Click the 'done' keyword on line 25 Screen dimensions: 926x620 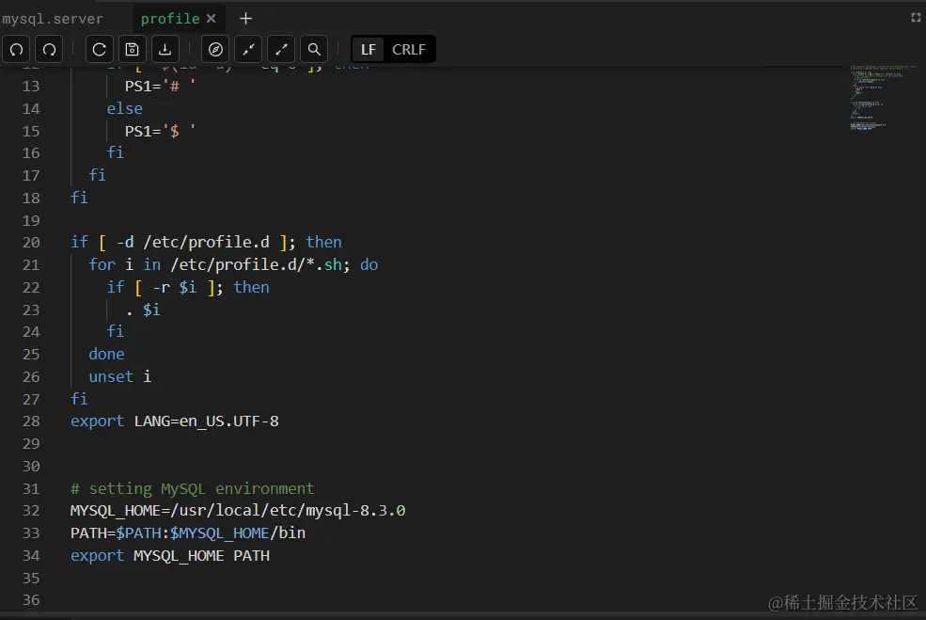(106, 354)
